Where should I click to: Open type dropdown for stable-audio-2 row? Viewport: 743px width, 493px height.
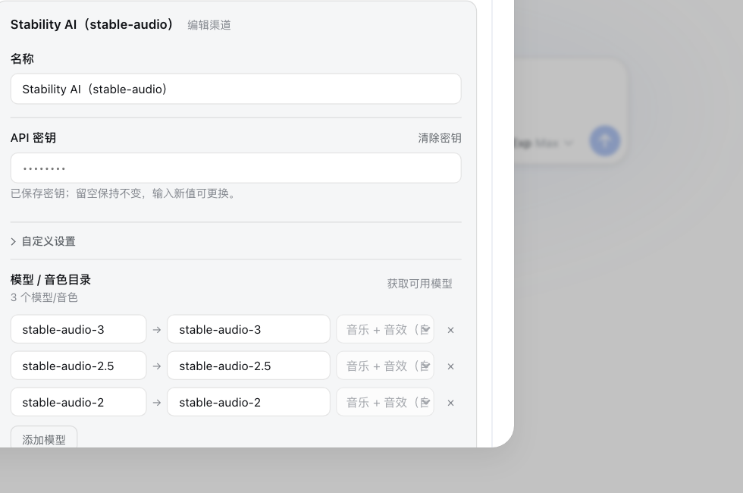(x=385, y=403)
